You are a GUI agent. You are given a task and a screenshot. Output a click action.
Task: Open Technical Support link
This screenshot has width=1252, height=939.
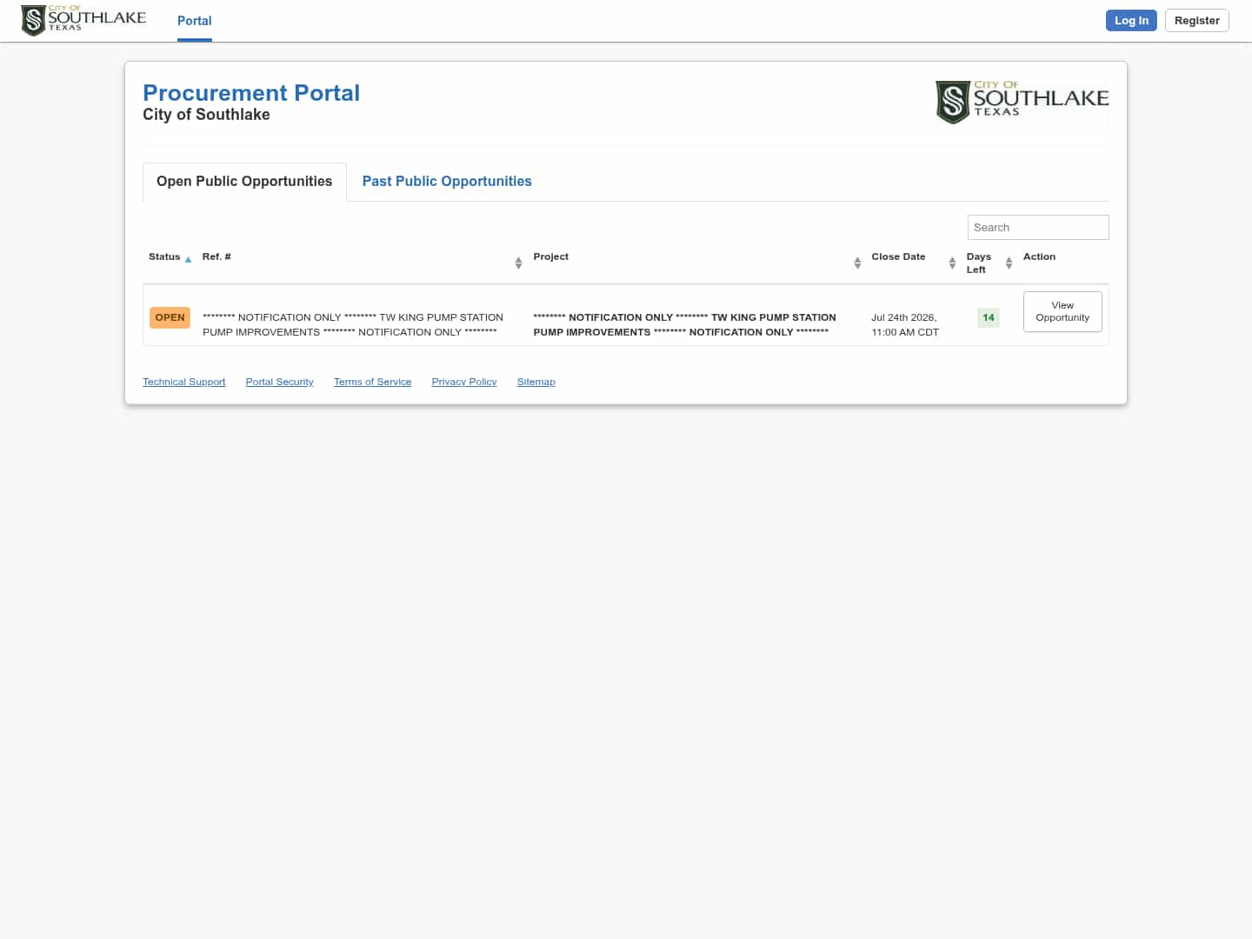click(x=184, y=382)
